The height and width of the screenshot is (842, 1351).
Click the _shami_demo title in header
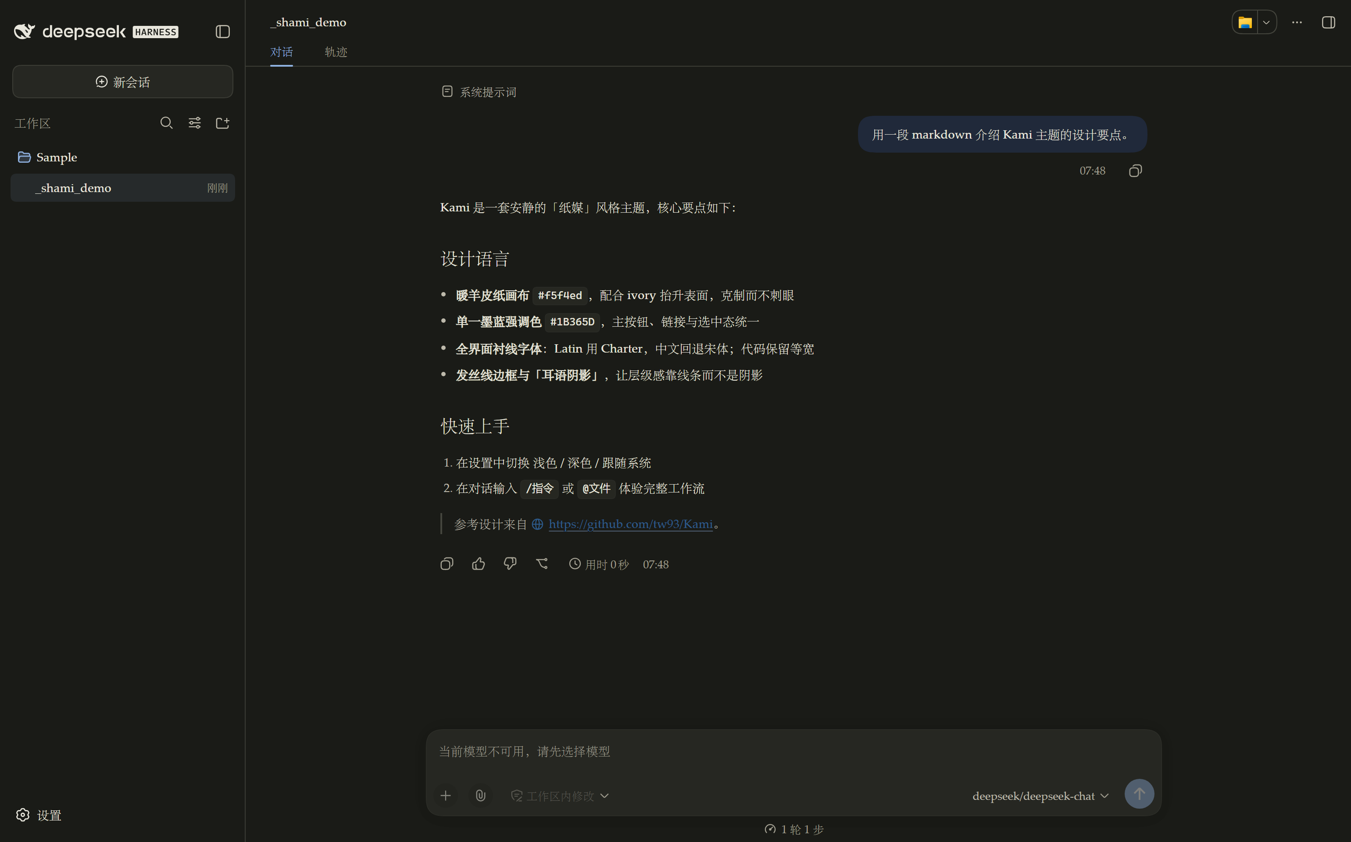pyautogui.click(x=308, y=22)
